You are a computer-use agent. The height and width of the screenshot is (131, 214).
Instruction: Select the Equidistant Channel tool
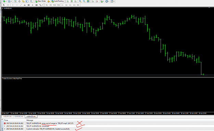click(x=25, y=5)
